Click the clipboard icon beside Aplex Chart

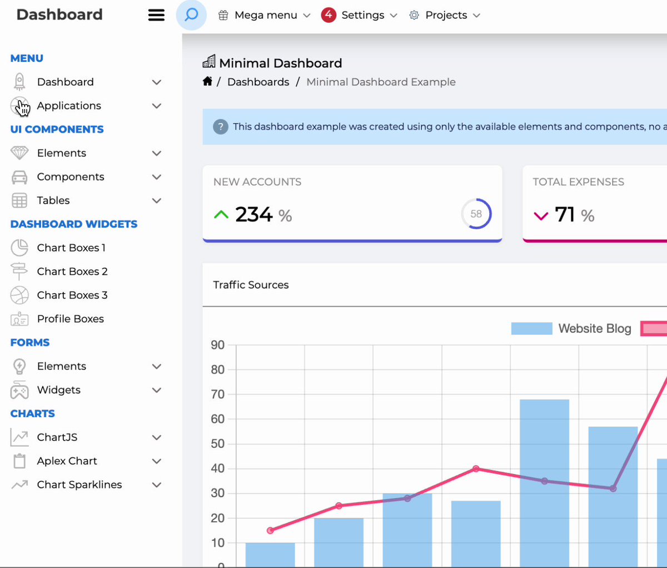(19, 461)
